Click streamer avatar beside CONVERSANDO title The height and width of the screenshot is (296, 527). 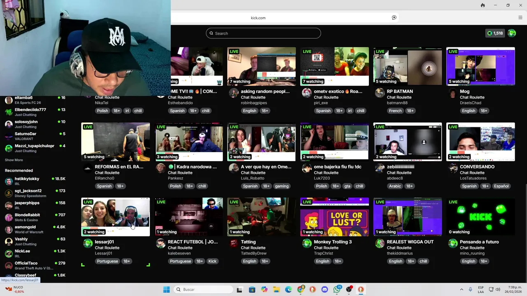click(x=453, y=168)
